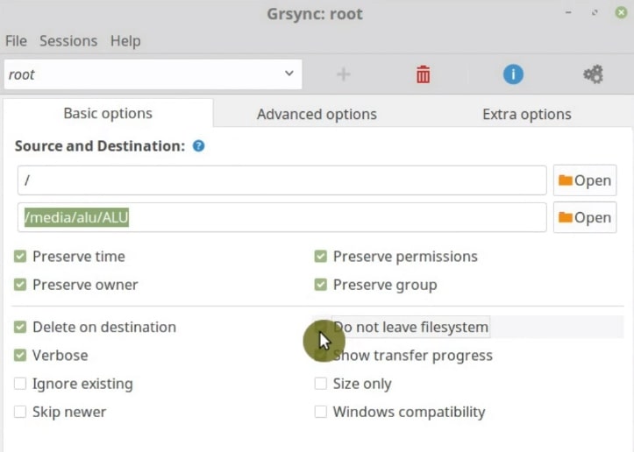
Task: Enable Size only checkbox
Action: point(320,384)
